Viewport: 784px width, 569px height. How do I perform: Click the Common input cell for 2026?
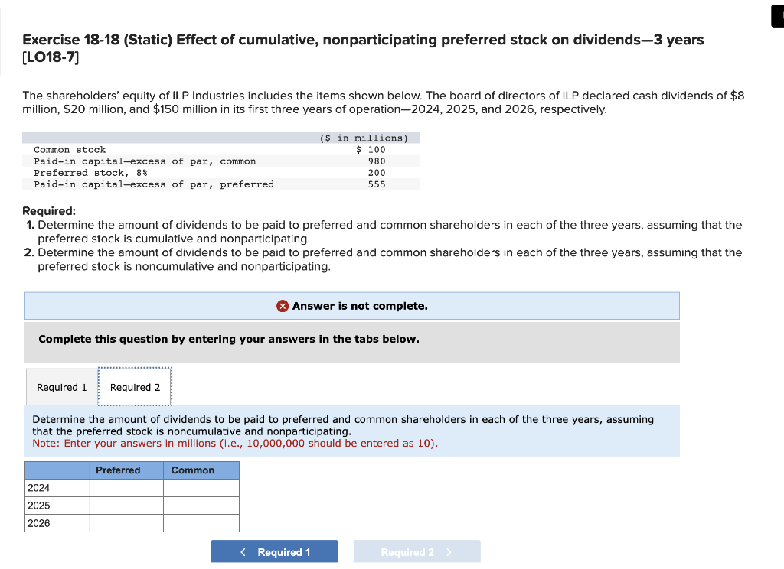coord(201,523)
